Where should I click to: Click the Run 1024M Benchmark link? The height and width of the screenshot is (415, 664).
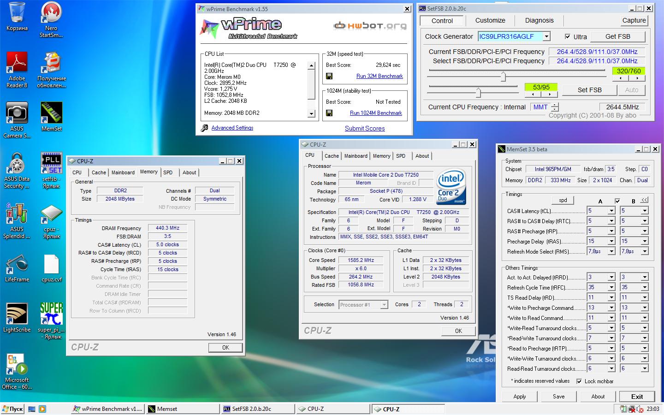point(376,113)
